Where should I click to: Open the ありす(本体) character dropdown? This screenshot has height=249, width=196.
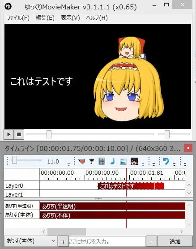(30, 241)
